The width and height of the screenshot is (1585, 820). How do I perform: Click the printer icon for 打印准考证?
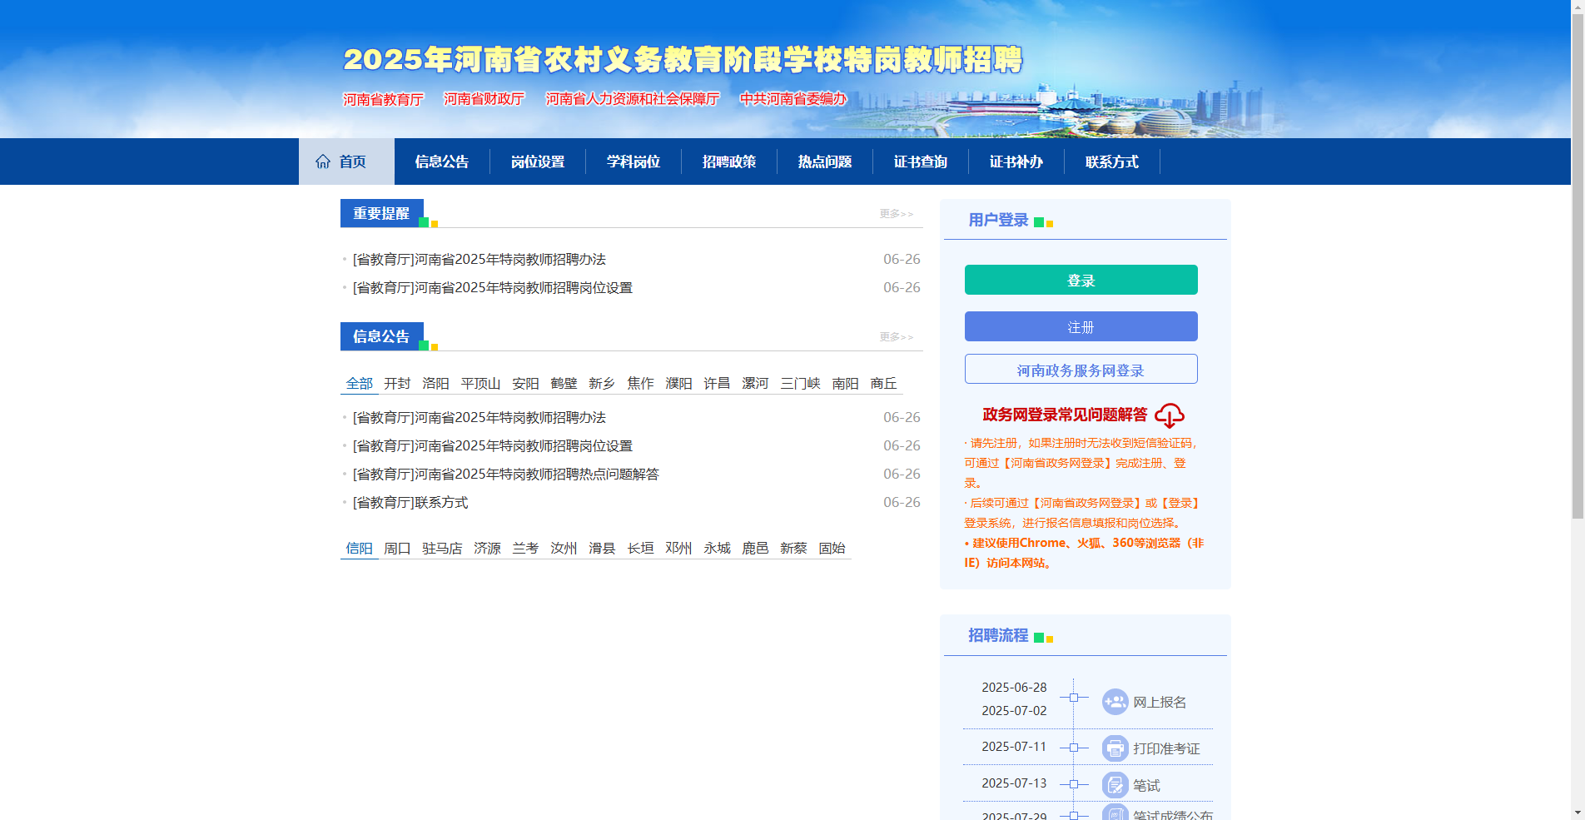pyautogui.click(x=1114, y=748)
